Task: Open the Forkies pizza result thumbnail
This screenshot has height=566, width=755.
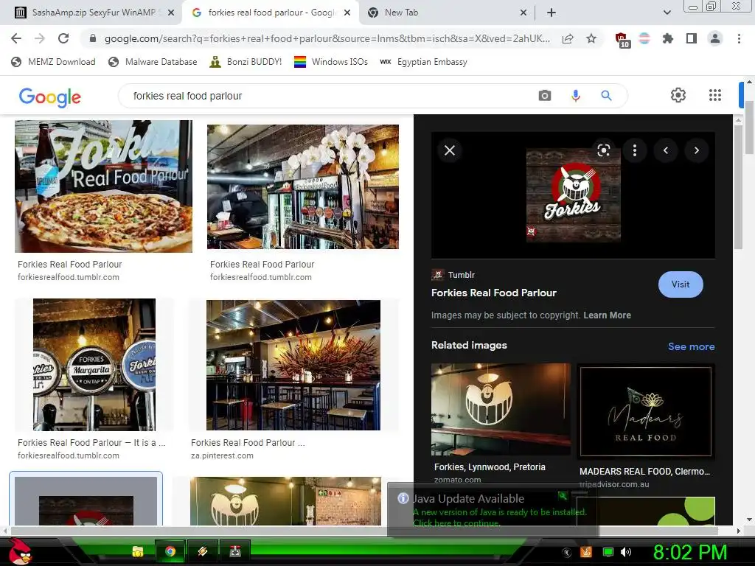Action: (x=103, y=186)
